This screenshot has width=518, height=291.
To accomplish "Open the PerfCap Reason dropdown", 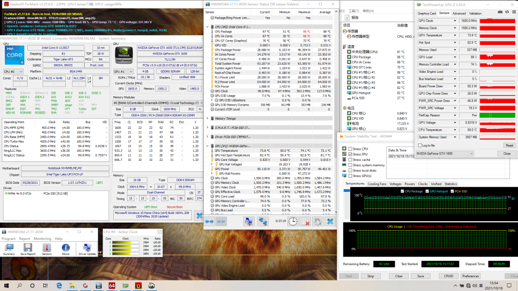I will (455, 115).
